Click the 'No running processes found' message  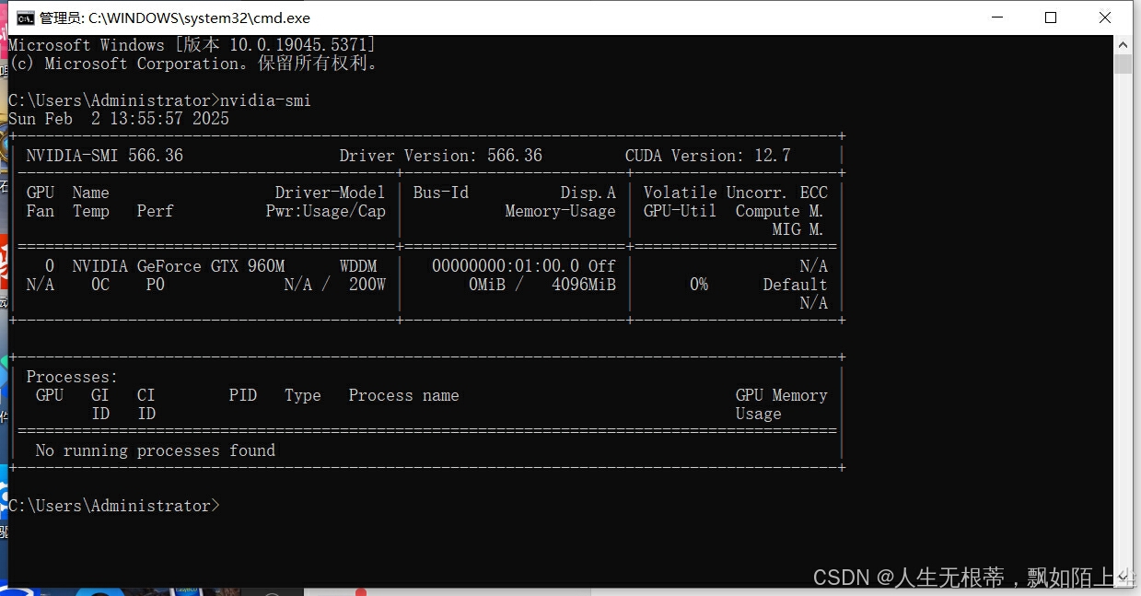[x=155, y=450]
